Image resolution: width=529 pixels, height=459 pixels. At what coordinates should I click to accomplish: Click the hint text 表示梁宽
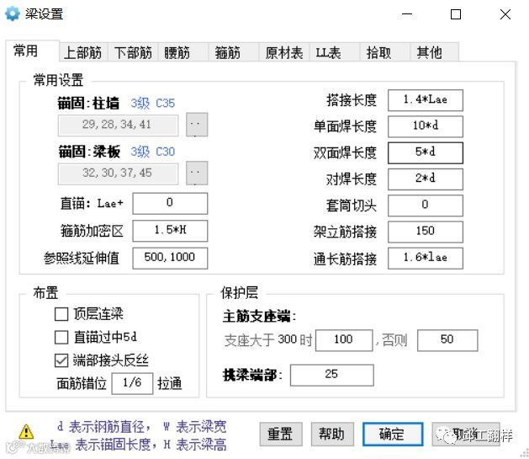pos(201,427)
